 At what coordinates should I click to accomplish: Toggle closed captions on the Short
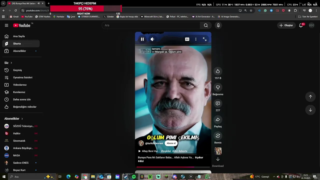coord(187,39)
